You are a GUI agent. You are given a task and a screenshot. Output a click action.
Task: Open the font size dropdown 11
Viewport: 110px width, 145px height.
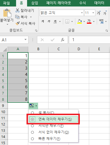coord(93,13)
